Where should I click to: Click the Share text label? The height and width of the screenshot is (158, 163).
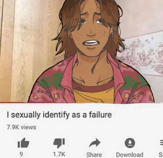click(x=94, y=155)
